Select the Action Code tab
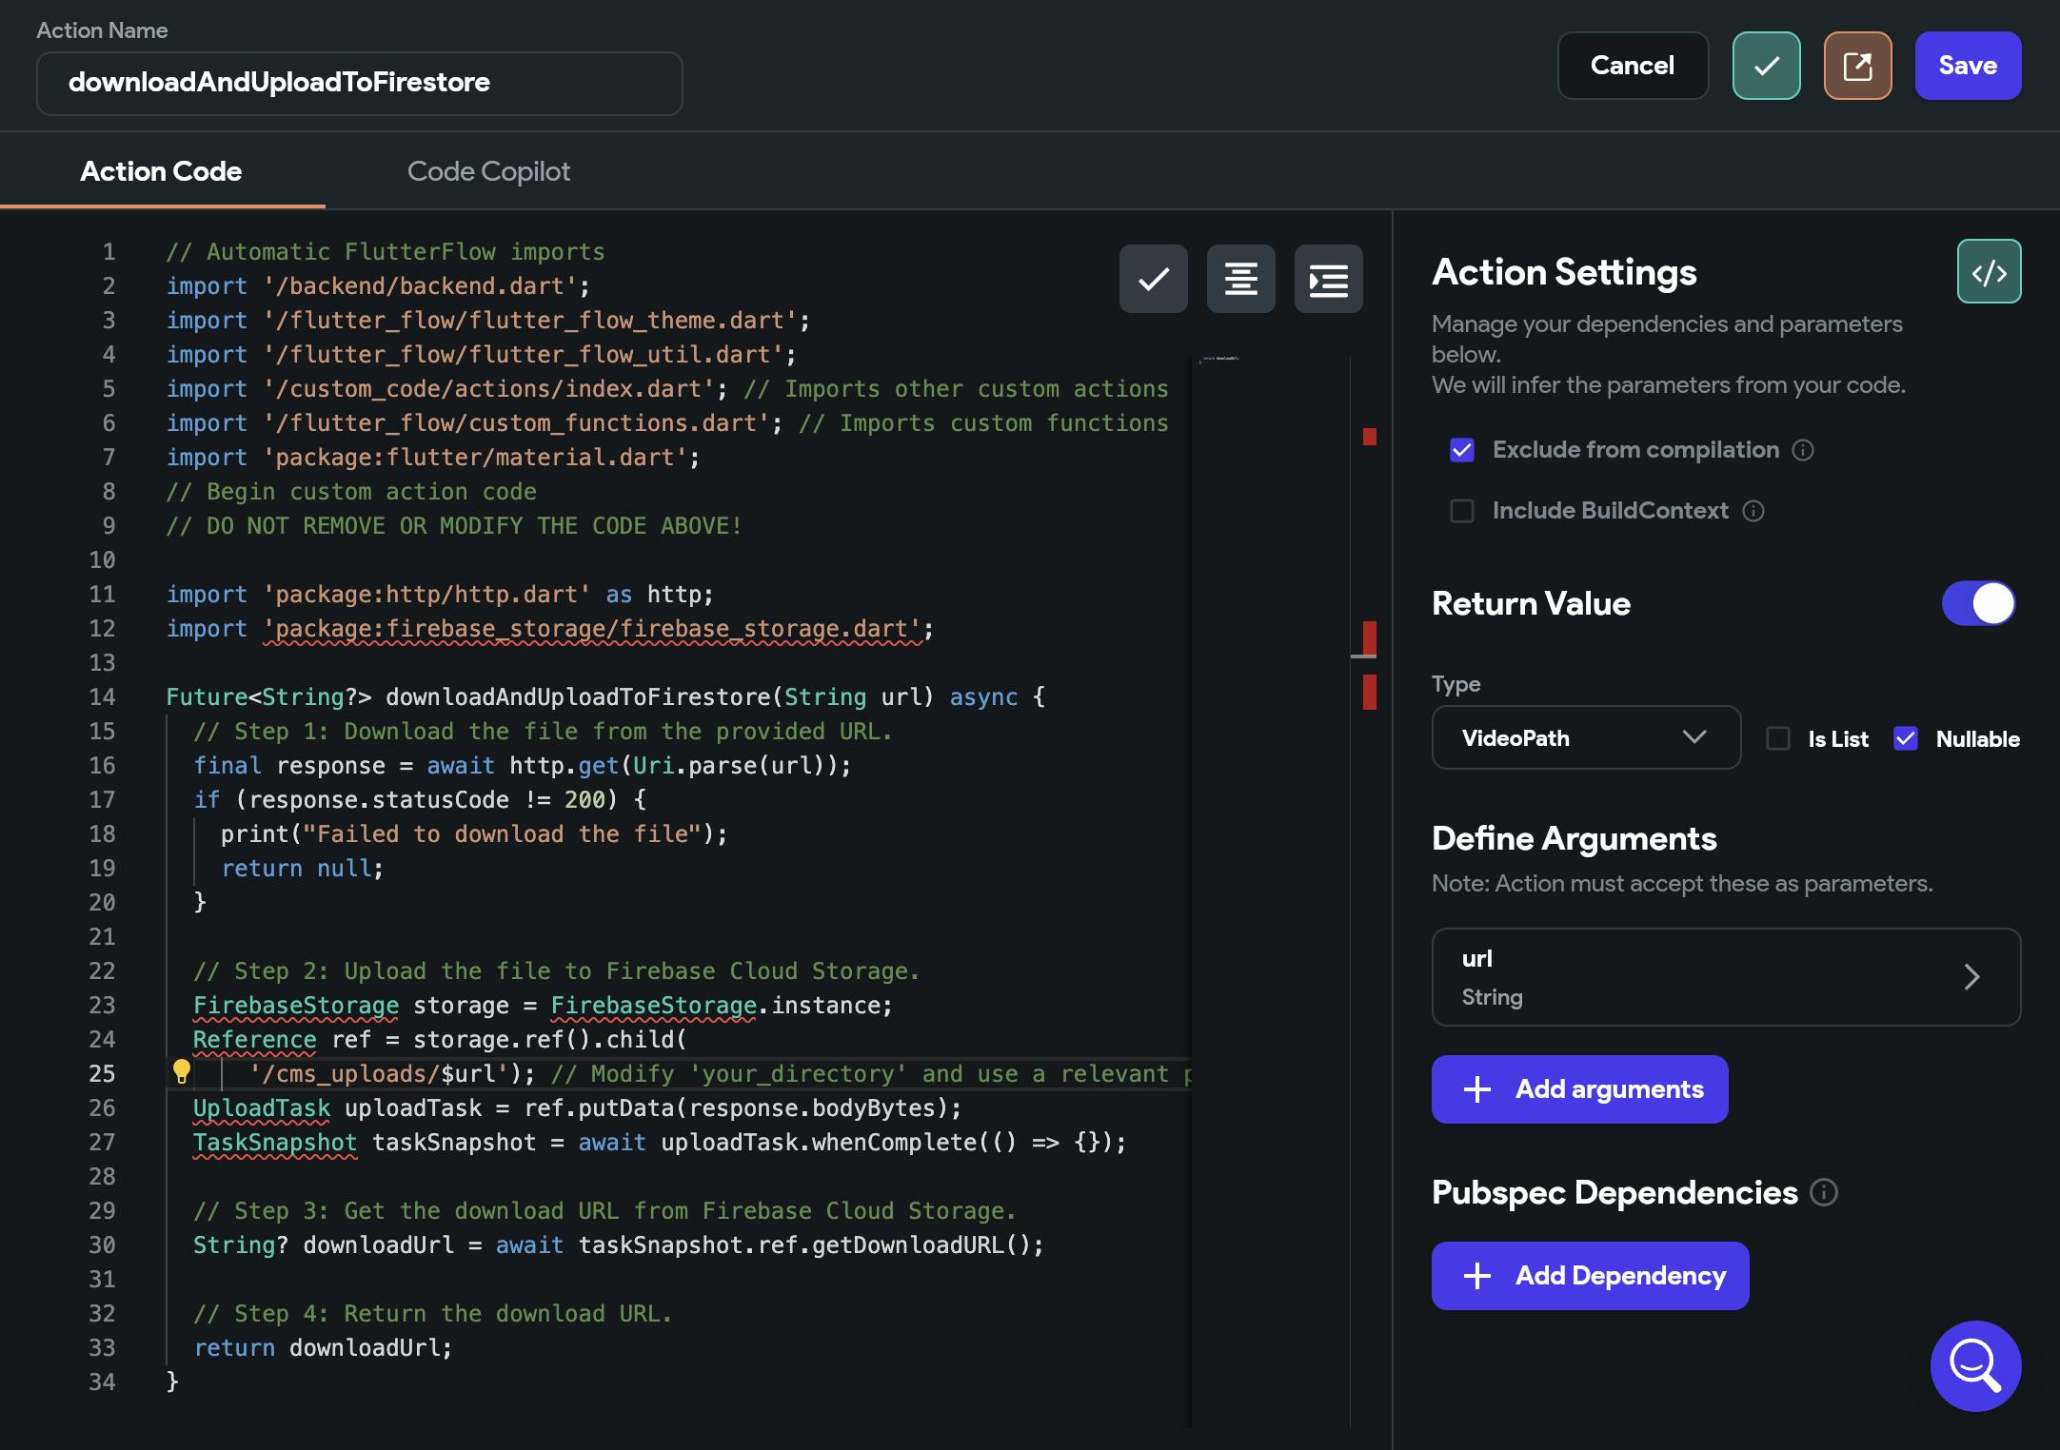 click(x=161, y=171)
